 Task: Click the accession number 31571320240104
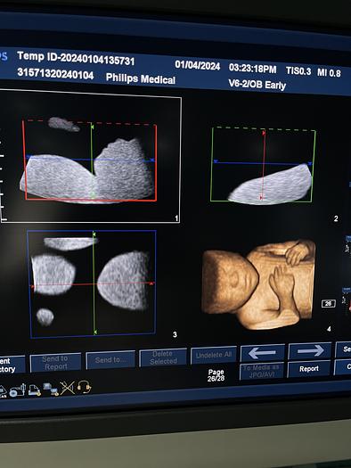point(55,73)
